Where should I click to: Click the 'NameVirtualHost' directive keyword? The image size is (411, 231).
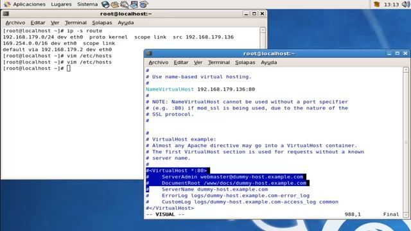tap(170, 89)
